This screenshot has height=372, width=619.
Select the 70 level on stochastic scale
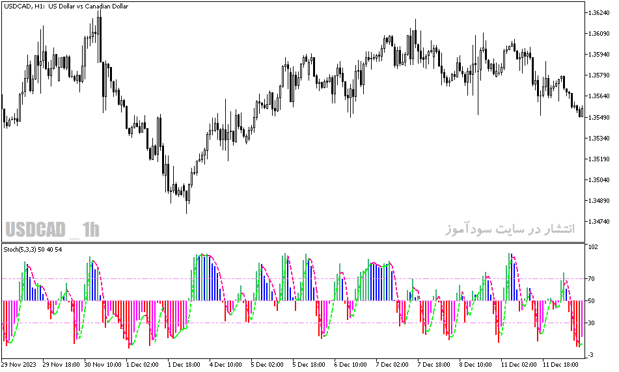[x=591, y=279]
